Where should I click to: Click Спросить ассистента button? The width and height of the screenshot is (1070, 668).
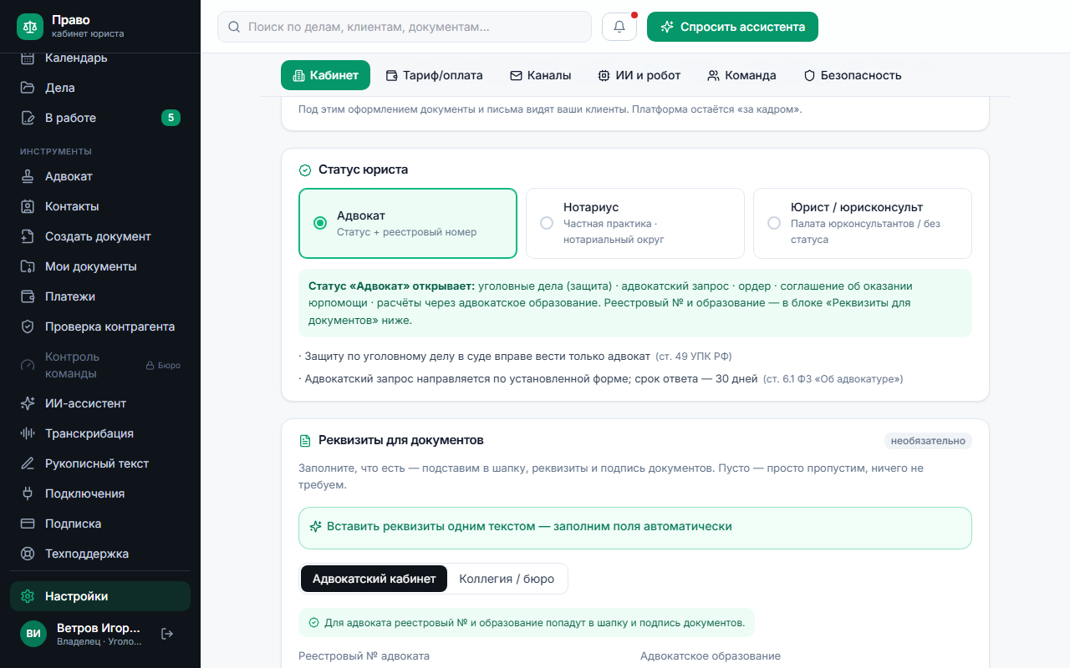pyautogui.click(x=732, y=27)
